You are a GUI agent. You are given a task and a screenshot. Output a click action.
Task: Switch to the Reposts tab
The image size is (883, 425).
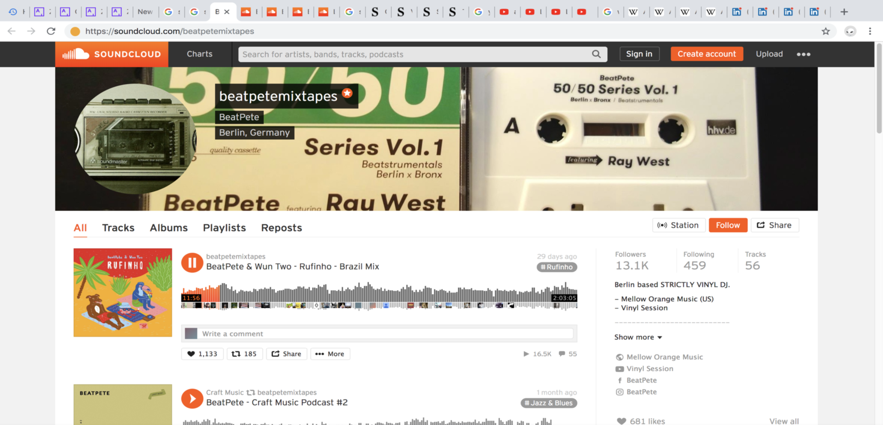pyautogui.click(x=282, y=228)
